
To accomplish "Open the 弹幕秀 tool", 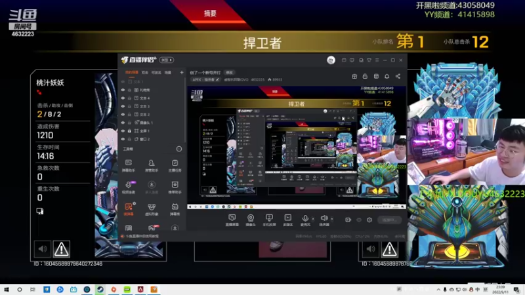I will pyautogui.click(x=175, y=209).
